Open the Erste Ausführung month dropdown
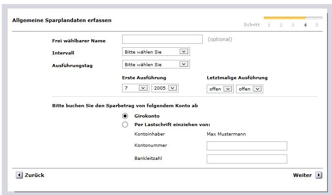The image size is (332, 195). click(135, 88)
